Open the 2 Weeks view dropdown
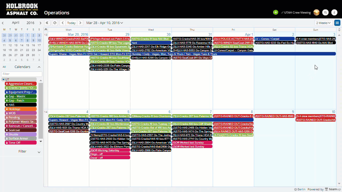342x192 pixels. click(x=323, y=23)
